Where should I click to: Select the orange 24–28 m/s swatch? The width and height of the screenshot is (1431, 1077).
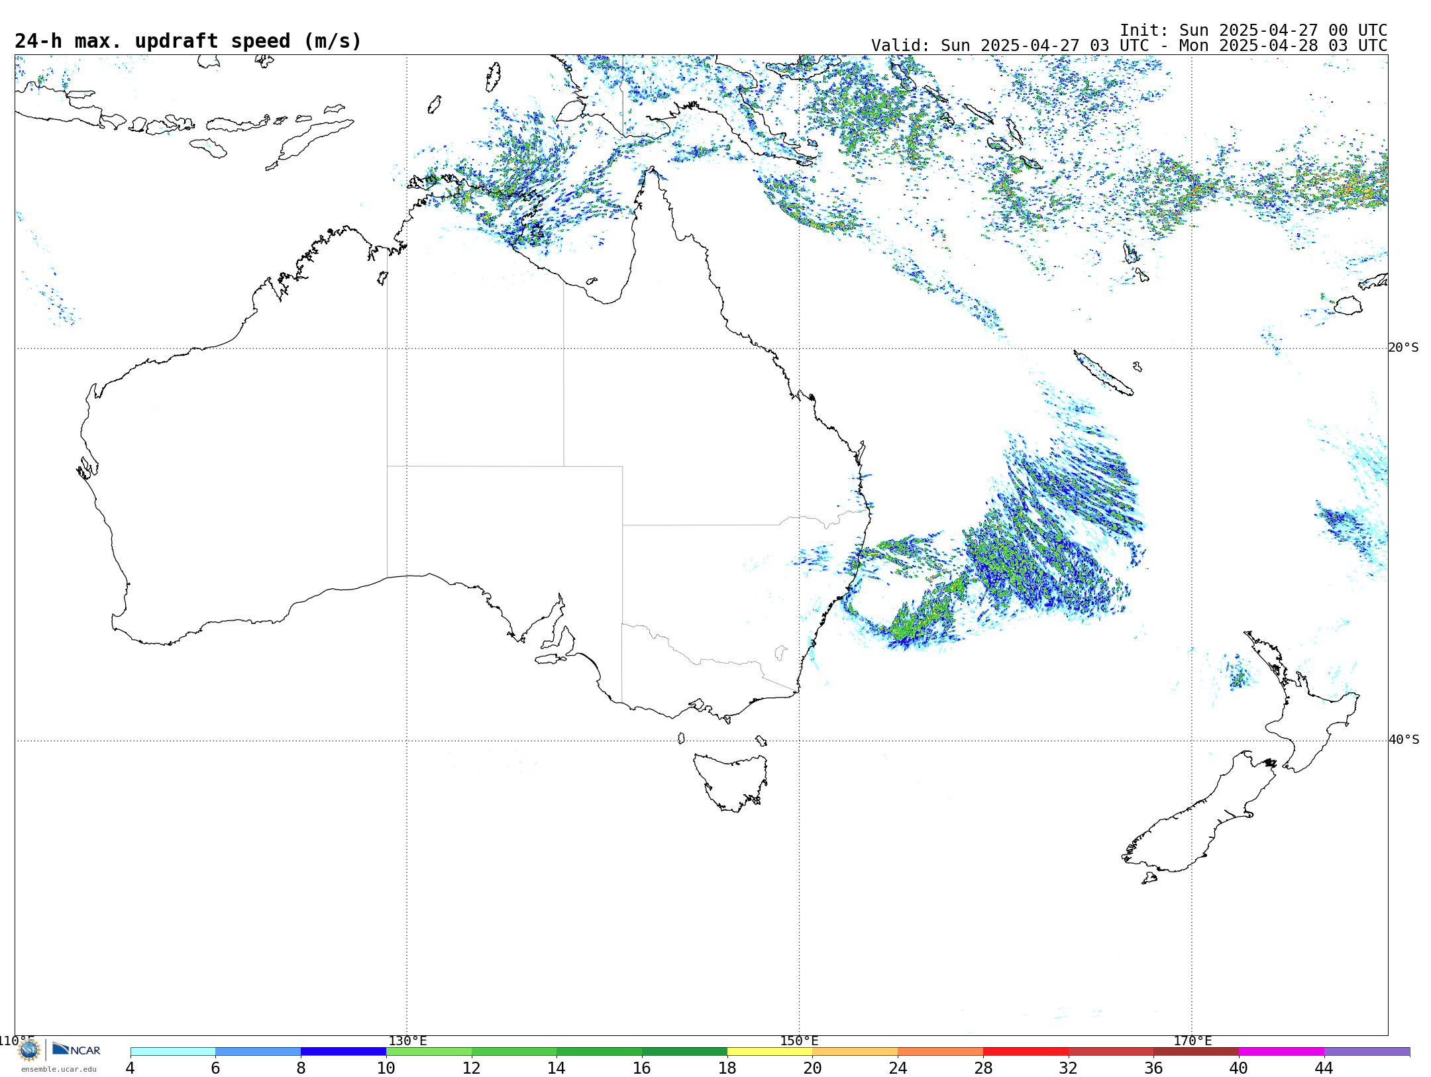[941, 1052]
